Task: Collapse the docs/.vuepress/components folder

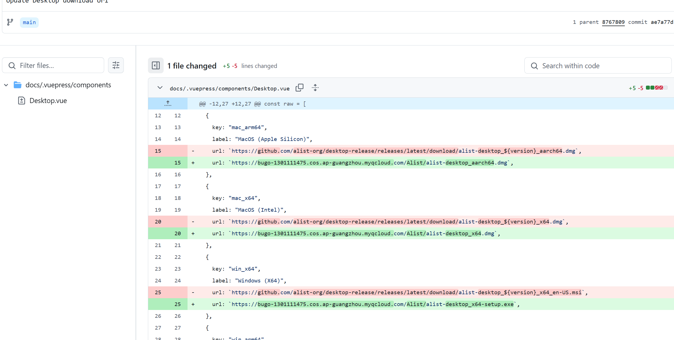Action: click(x=6, y=85)
